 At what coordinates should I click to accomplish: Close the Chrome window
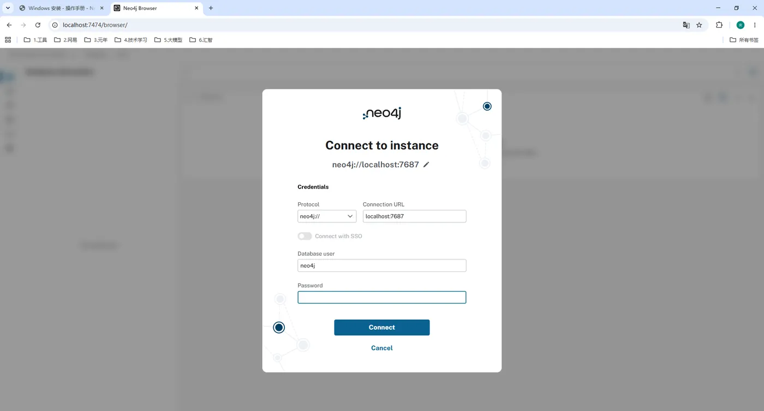tap(755, 8)
